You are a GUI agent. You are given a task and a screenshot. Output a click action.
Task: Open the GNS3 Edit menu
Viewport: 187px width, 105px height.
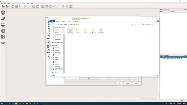(5, 3)
